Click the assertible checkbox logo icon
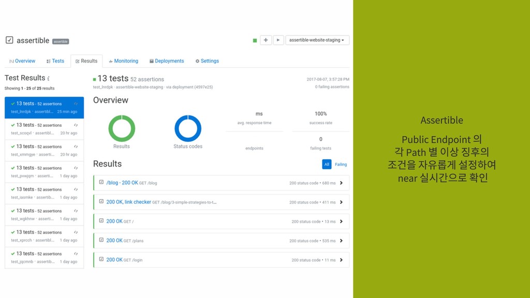Screen dimensions: 530x298 coord(9,40)
